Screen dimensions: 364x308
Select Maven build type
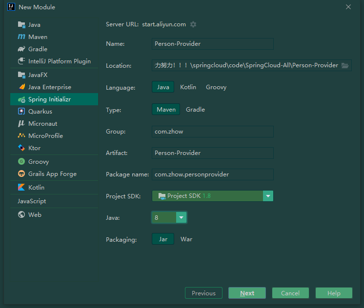pos(166,109)
